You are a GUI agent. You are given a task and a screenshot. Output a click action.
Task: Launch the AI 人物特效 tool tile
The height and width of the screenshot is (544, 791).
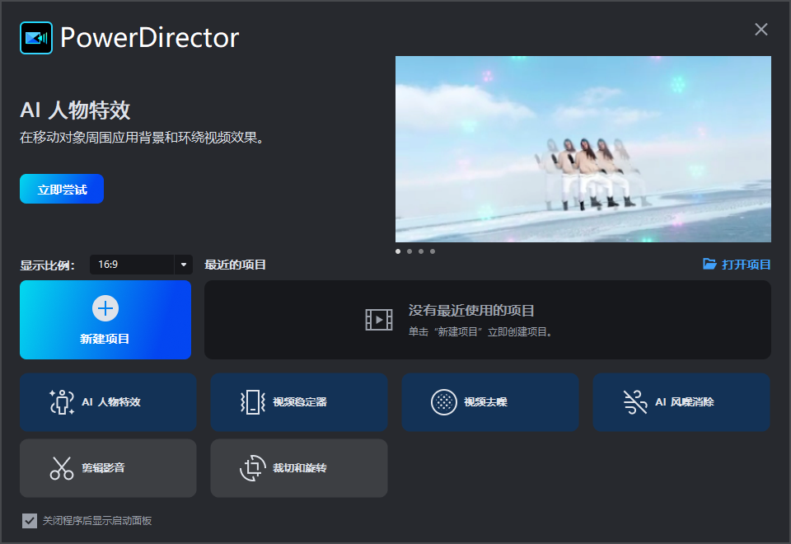click(x=108, y=402)
